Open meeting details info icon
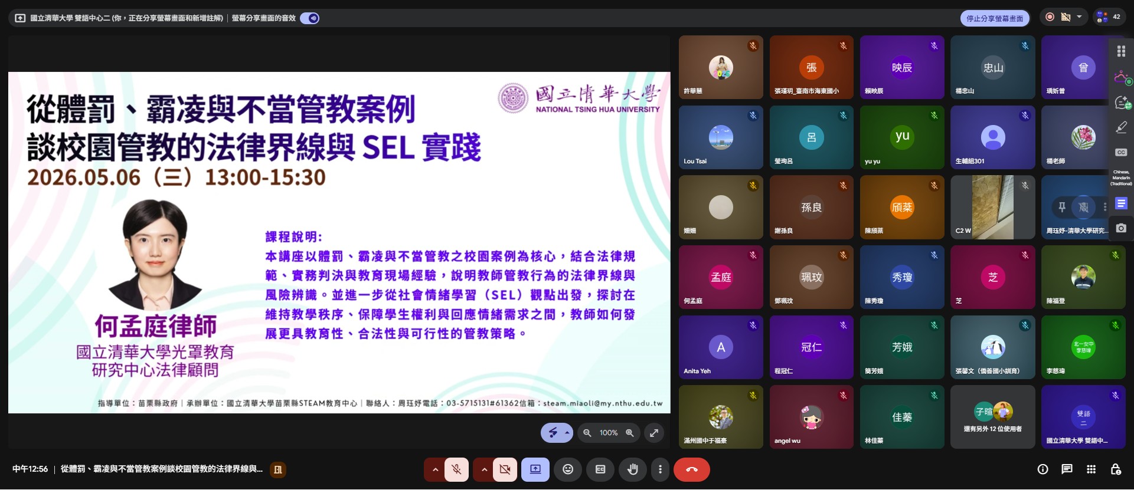The image size is (1134, 490). [1043, 470]
